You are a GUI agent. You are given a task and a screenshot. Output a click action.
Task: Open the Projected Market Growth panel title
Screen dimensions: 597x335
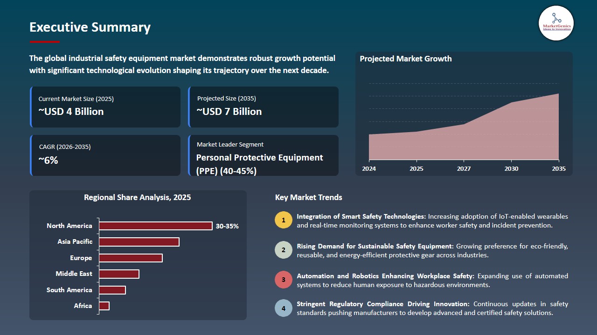point(406,59)
